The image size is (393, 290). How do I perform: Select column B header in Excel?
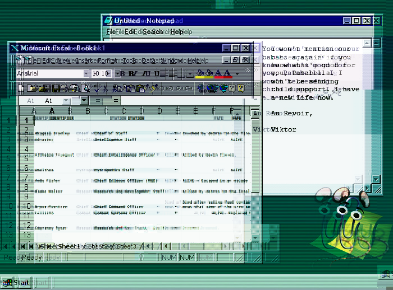(88, 111)
